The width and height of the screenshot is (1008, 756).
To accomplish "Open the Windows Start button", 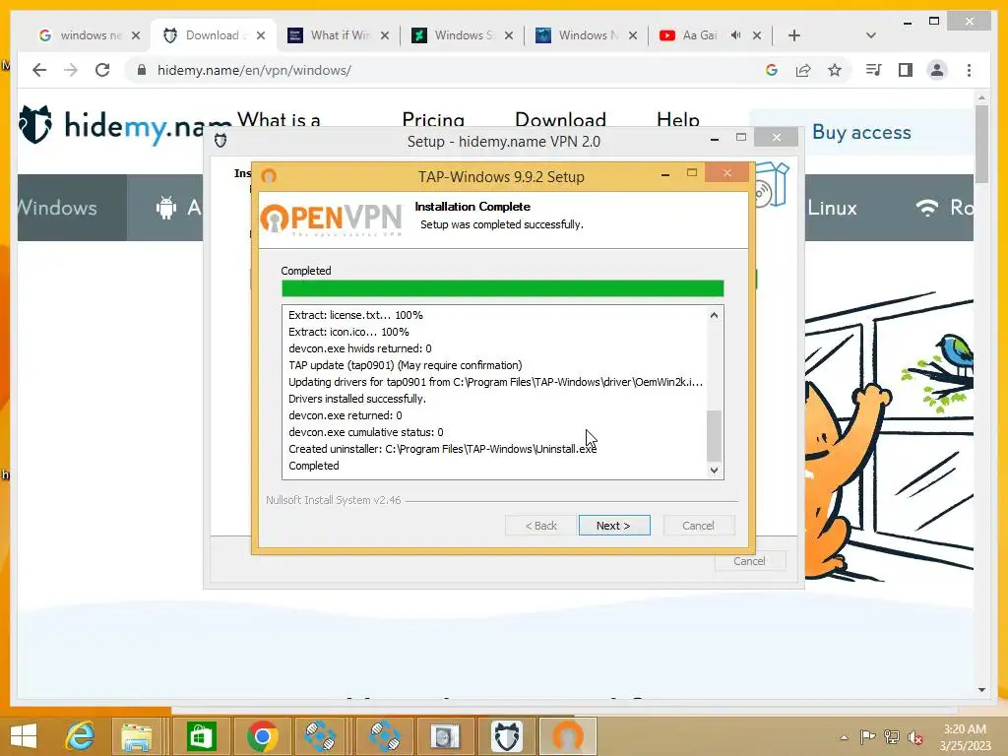I will (x=24, y=736).
